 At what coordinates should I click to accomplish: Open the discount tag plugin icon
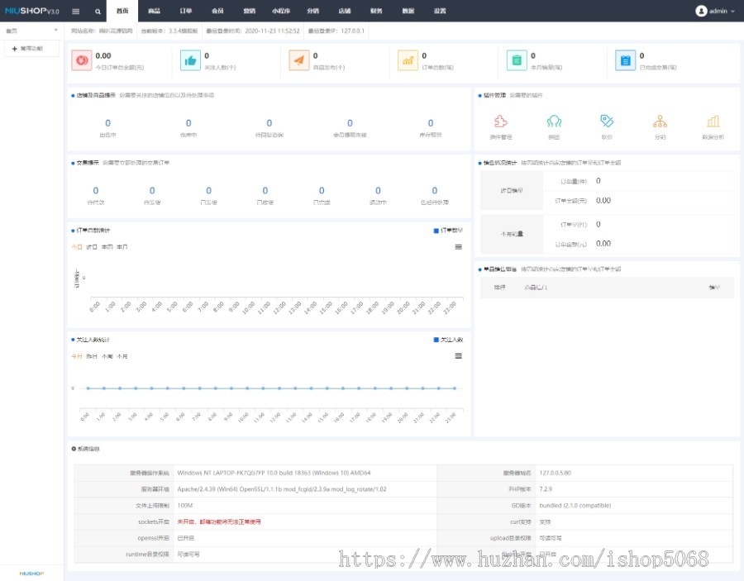(x=607, y=121)
